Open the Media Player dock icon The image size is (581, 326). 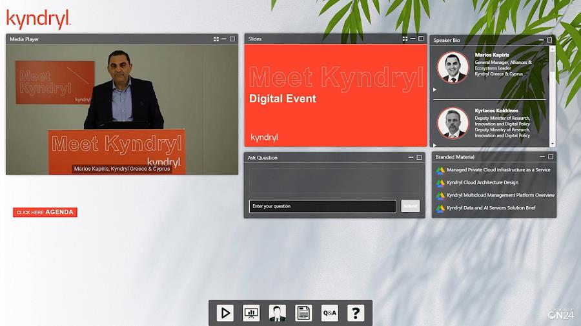click(x=225, y=313)
